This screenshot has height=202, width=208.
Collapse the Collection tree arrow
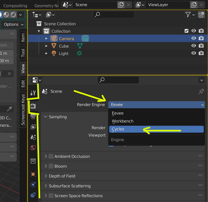[x=39, y=31]
